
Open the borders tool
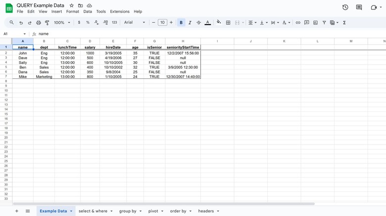click(228, 23)
